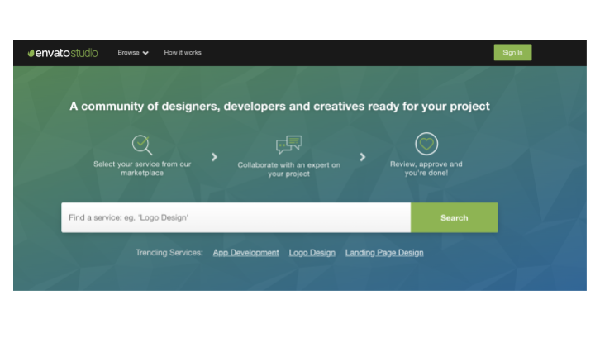
Task: Open the App Development trending link
Action: point(245,253)
